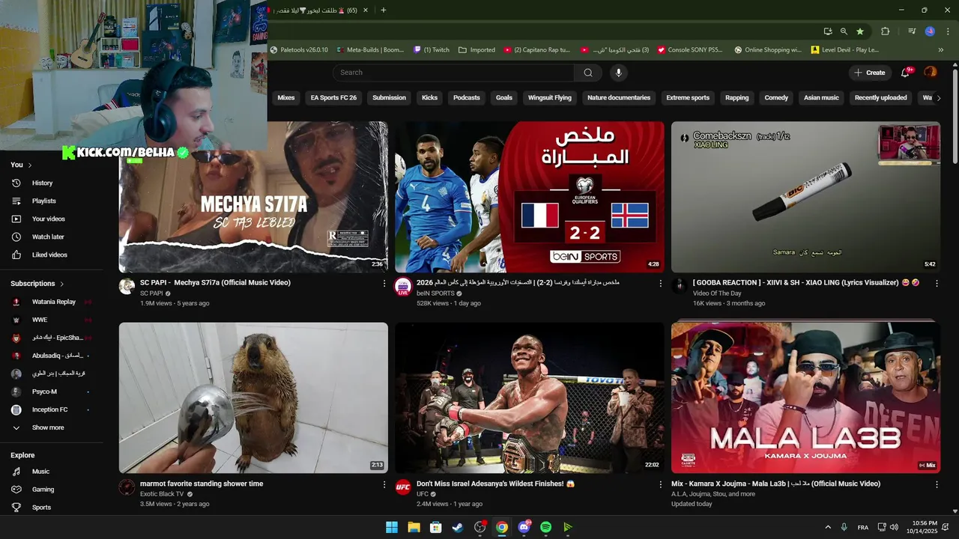Open options for beIN SPORTS match summary video
The image size is (959, 539).
point(660,284)
